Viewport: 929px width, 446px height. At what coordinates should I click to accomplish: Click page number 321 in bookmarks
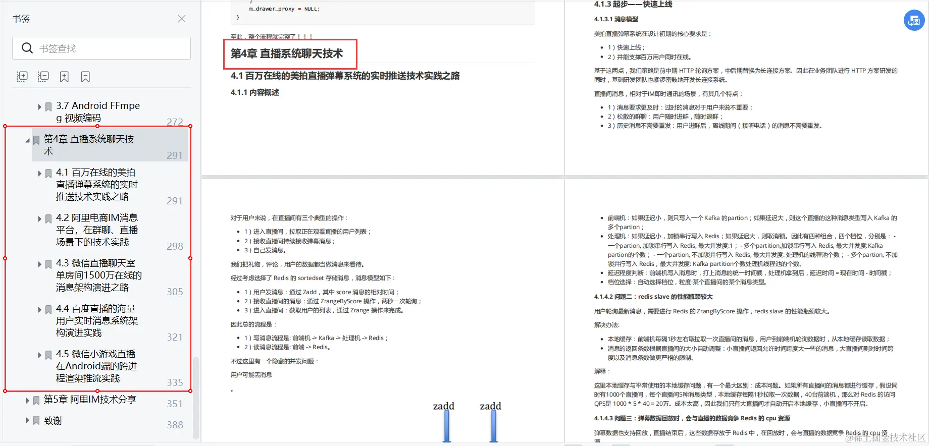175,337
